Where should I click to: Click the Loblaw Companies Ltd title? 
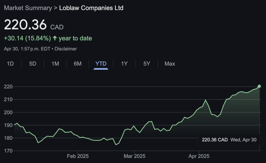(91, 8)
